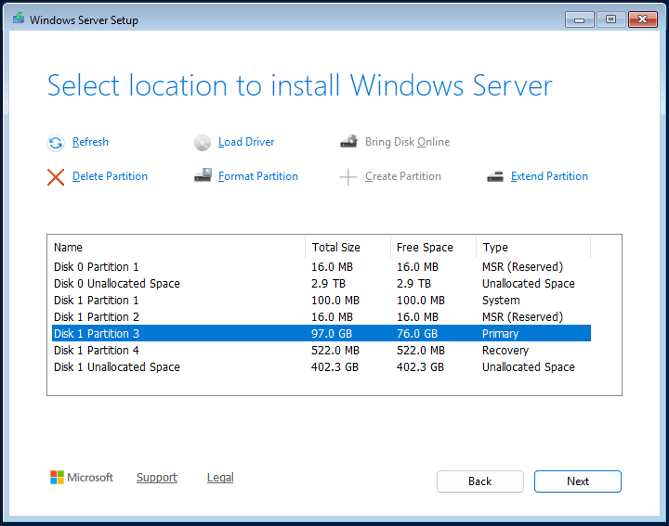Click the Recovery type cell
Screen dimensions: 669x526
click(x=505, y=350)
